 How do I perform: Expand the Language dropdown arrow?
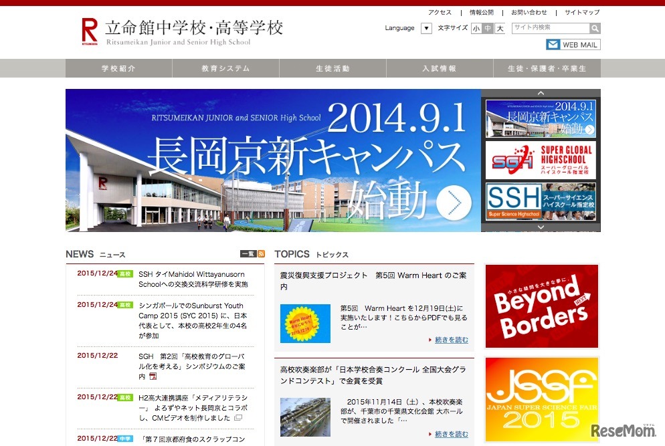pyautogui.click(x=426, y=28)
